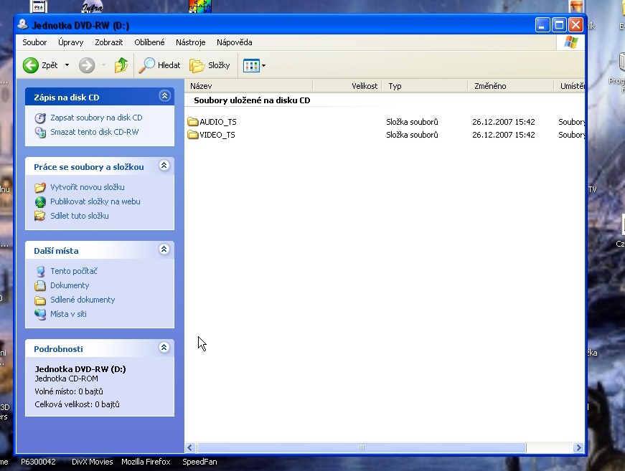Collapse the Další místa panel
Image resolution: width=625 pixels, height=471 pixels.
(164, 249)
